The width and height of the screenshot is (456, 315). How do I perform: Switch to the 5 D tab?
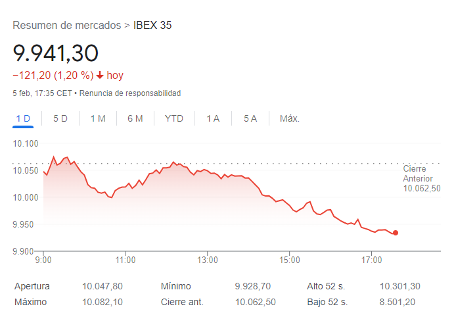(60, 118)
